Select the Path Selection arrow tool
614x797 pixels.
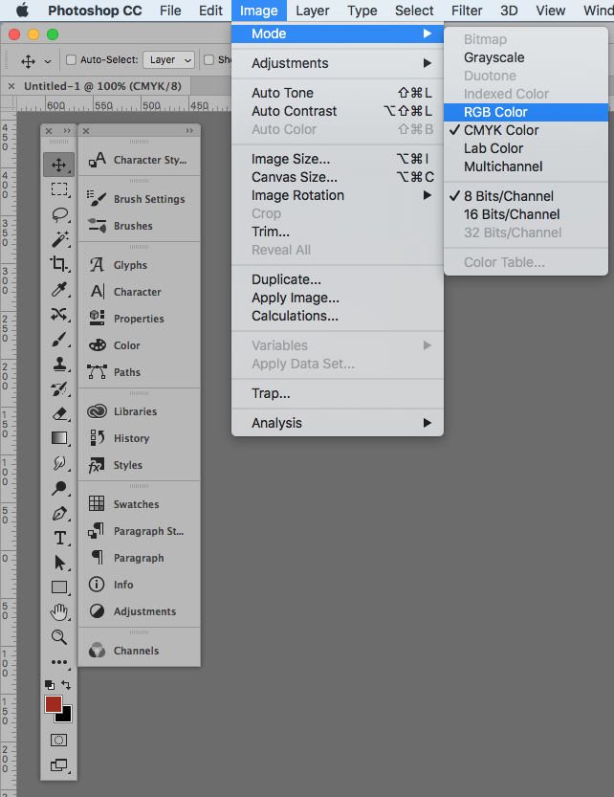(59, 563)
